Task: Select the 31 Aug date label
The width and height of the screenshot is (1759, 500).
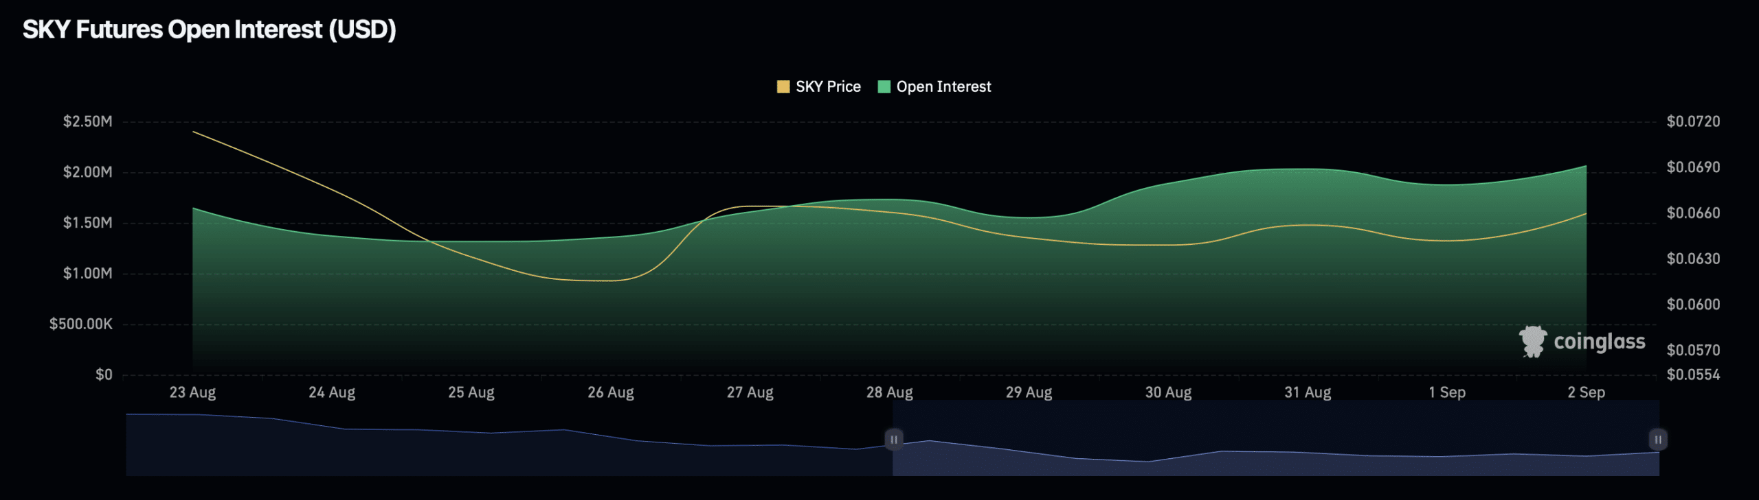Action: [x=1308, y=392]
